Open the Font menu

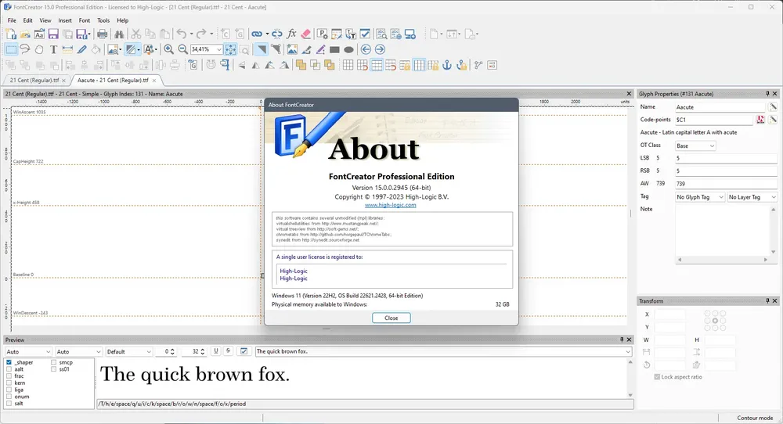[85, 20]
